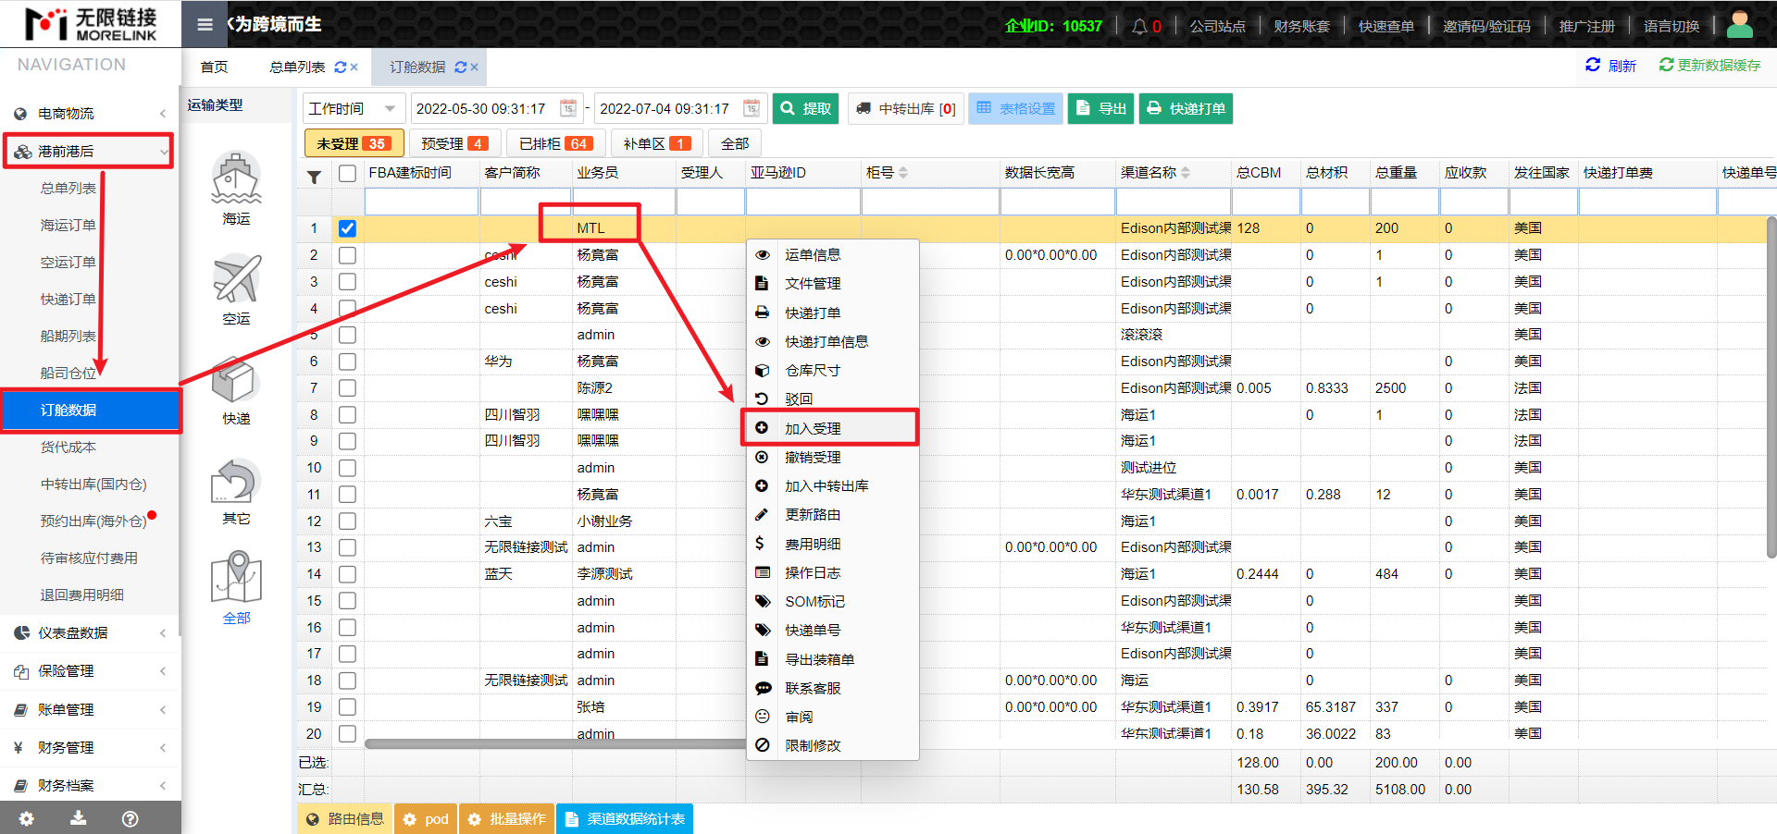
Task: Open the notification bell icon
Action: tap(1139, 26)
